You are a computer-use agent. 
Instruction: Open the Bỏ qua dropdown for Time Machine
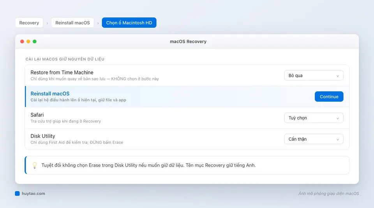coord(314,76)
